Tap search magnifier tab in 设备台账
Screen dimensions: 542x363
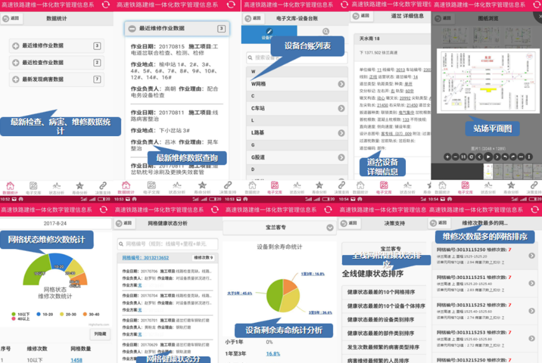coord(326,31)
